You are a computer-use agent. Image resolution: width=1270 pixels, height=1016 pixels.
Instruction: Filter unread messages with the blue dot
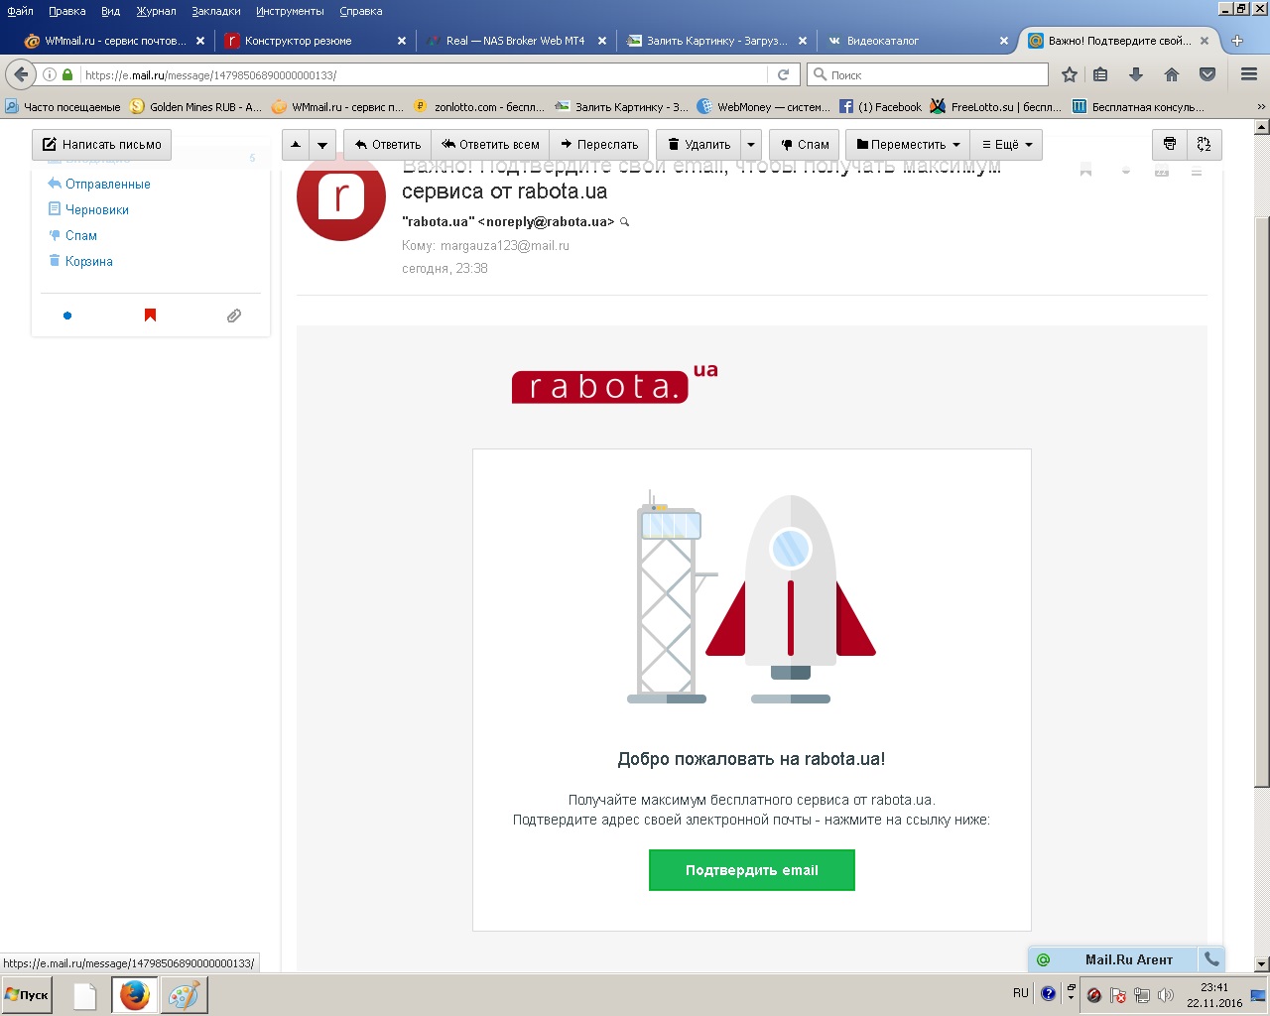(x=67, y=316)
